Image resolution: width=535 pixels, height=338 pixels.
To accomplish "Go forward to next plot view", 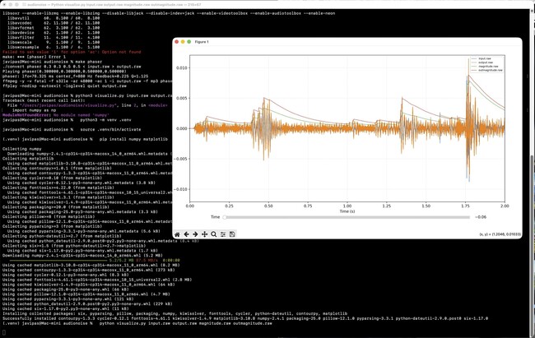I will tap(195, 234).
